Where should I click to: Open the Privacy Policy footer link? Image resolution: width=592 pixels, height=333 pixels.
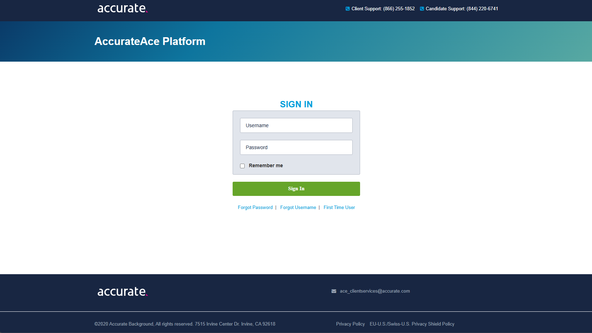click(x=351, y=324)
